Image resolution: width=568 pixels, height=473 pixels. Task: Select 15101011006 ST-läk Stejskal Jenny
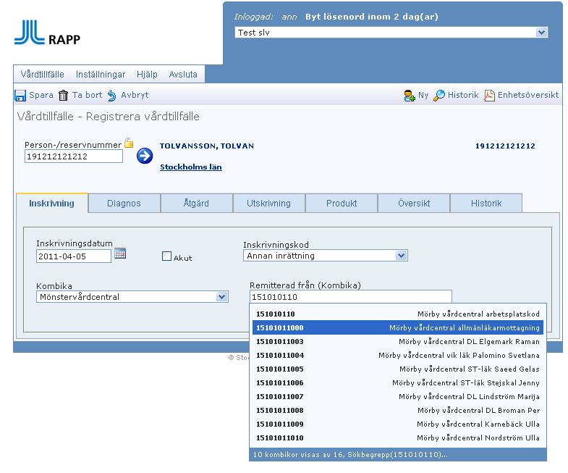click(x=398, y=382)
